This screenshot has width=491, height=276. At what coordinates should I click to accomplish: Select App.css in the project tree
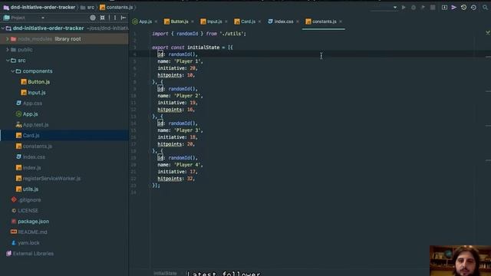click(x=32, y=103)
